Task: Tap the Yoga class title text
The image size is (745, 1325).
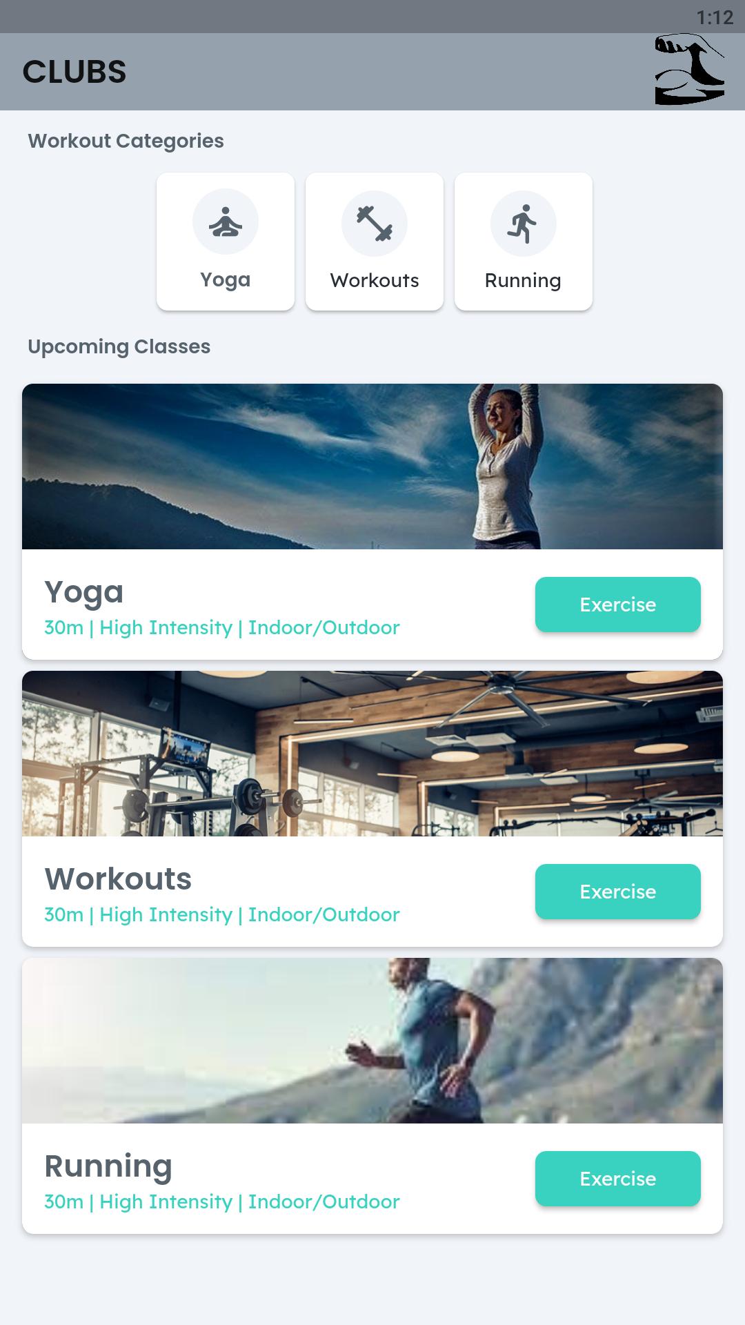Action: [84, 593]
